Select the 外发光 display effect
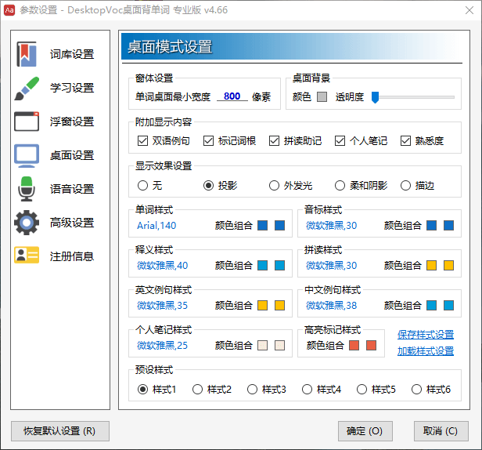 coord(274,186)
